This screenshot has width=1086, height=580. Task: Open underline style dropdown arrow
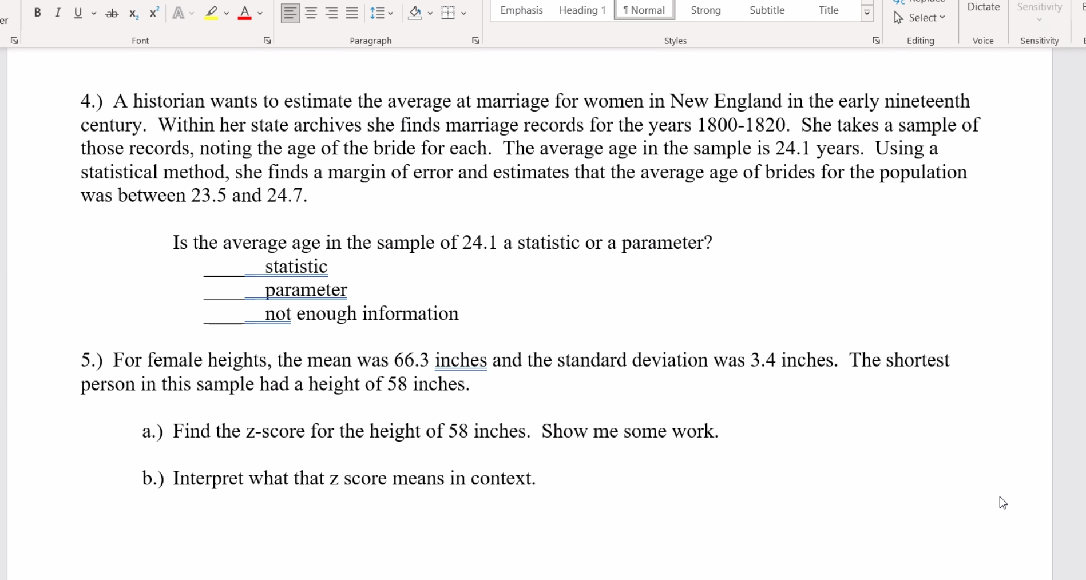click(x=94, y=13)
